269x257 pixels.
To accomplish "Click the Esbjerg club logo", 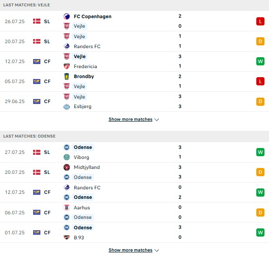I will [x=67, y=106].
